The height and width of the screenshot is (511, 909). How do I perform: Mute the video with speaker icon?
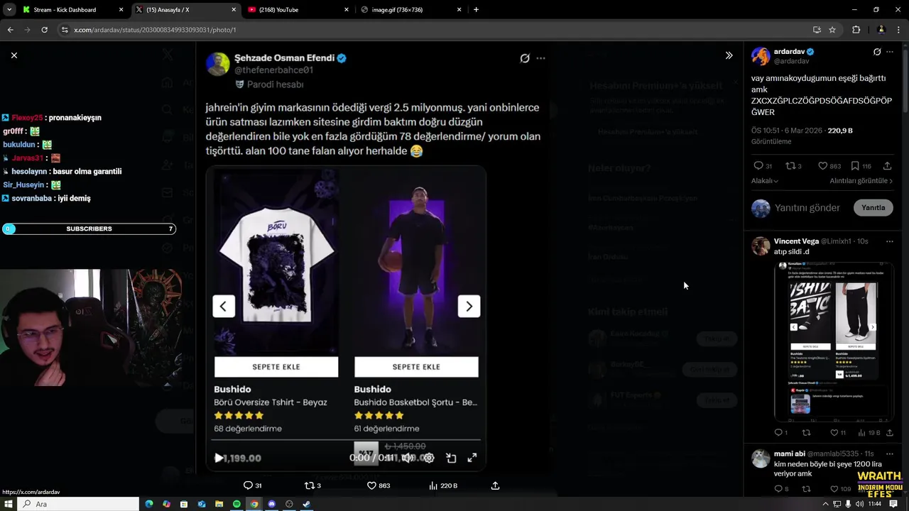pos(406,458)
